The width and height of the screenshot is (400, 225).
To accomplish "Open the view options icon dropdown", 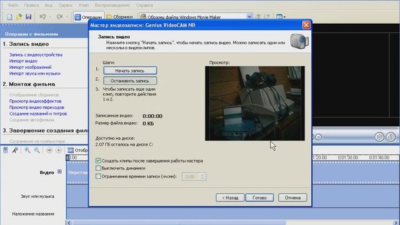I will tap(281, 17).
